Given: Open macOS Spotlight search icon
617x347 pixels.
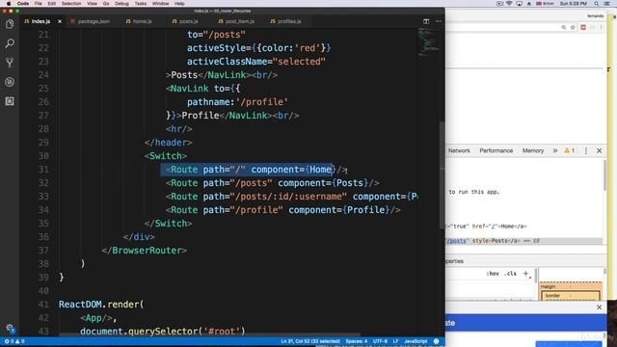Looking at the screenshot, I should click(597, 4).
